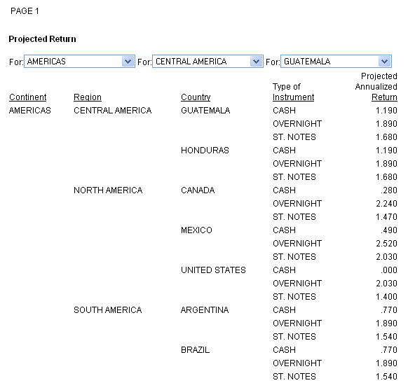Click the Region column header
The height and width of the screenshot is (390, 408).
pos(88,97)
